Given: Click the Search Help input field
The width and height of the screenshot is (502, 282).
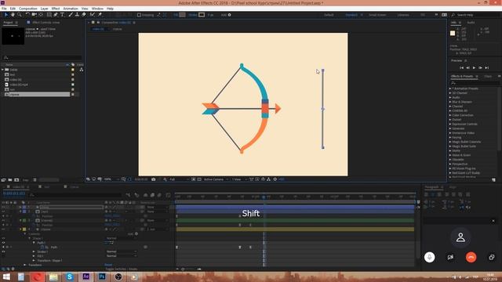Looking at the screenshot, I should [477, 15].
